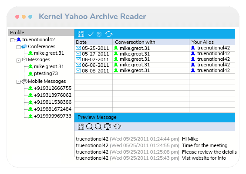Select the Conferences tree label
The height and width of the screenshot is (174, 246).
pyautogui.click(x=41, y=46)
